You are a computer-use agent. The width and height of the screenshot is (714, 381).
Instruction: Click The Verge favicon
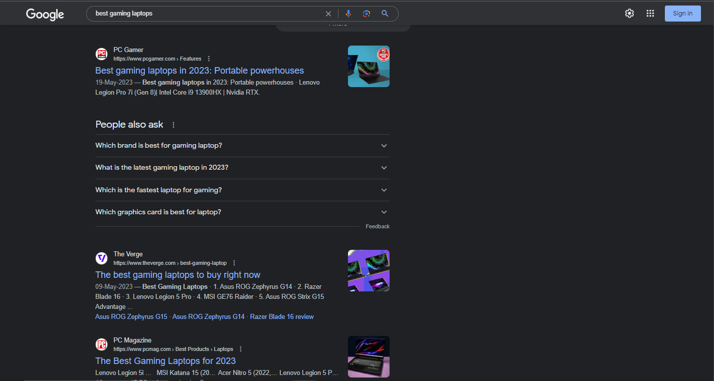(x=102, y=258)
